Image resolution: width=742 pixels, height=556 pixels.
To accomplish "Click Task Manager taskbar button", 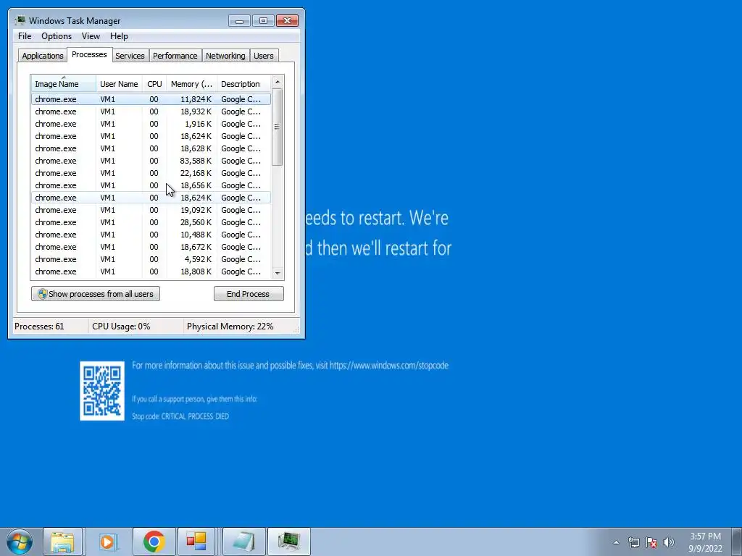I will (x=288, y=542).
